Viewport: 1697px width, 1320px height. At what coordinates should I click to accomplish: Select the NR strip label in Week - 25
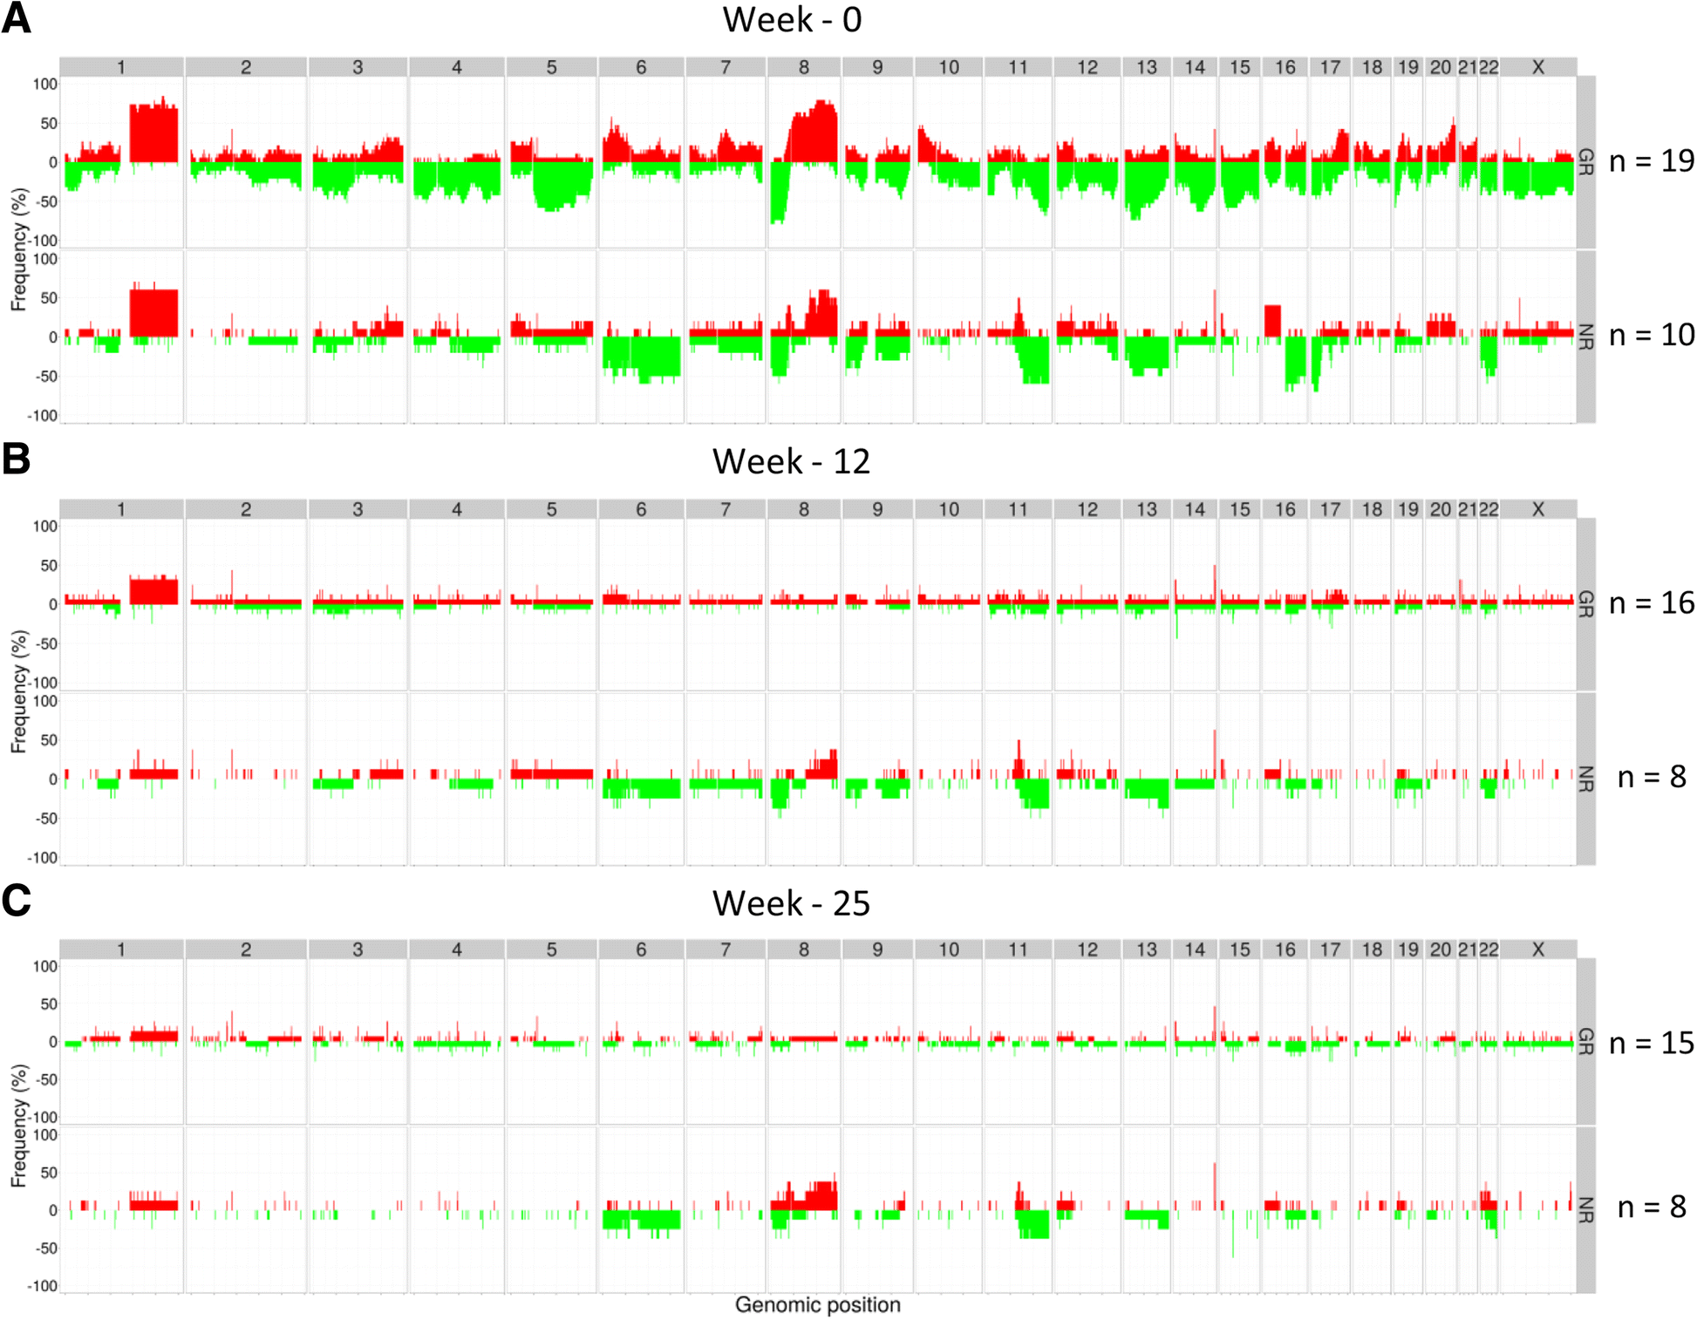point(1586,1209)
